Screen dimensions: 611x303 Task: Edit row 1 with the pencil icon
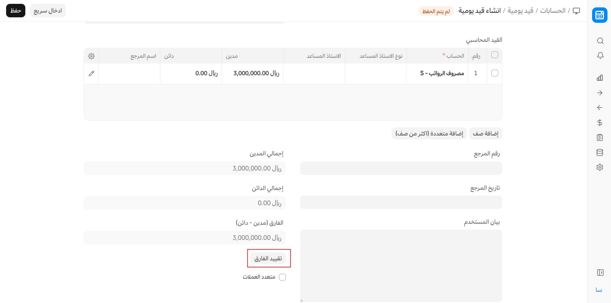[91, 74]
